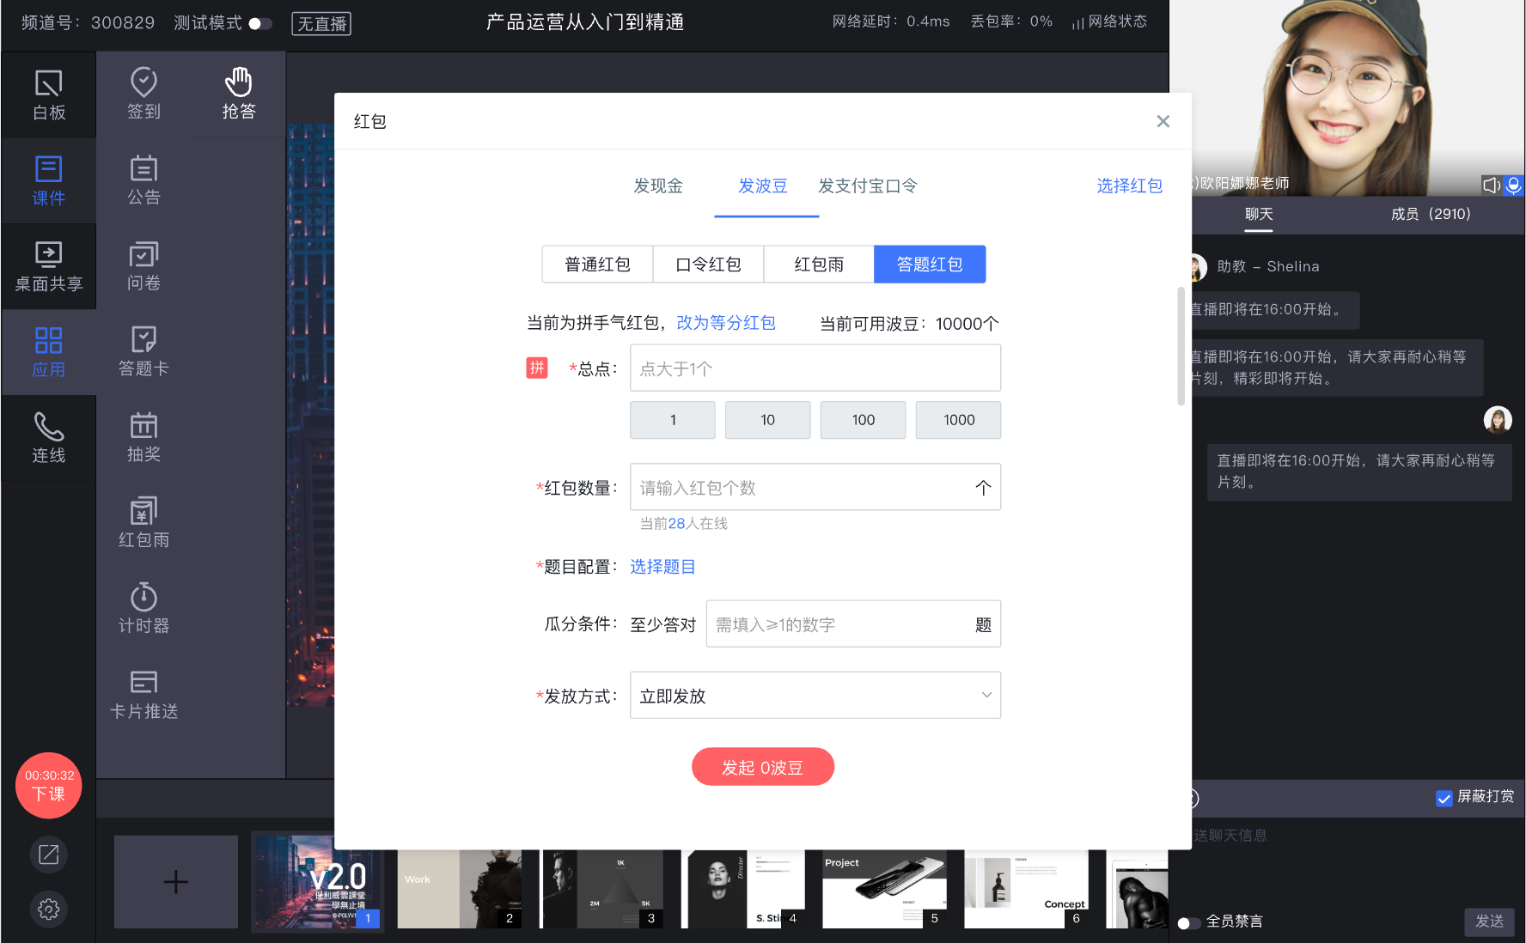Screen dimensions: 1526x943
Task: Click the 助教 – Shelina chat name
Action: coord(1268,267)
